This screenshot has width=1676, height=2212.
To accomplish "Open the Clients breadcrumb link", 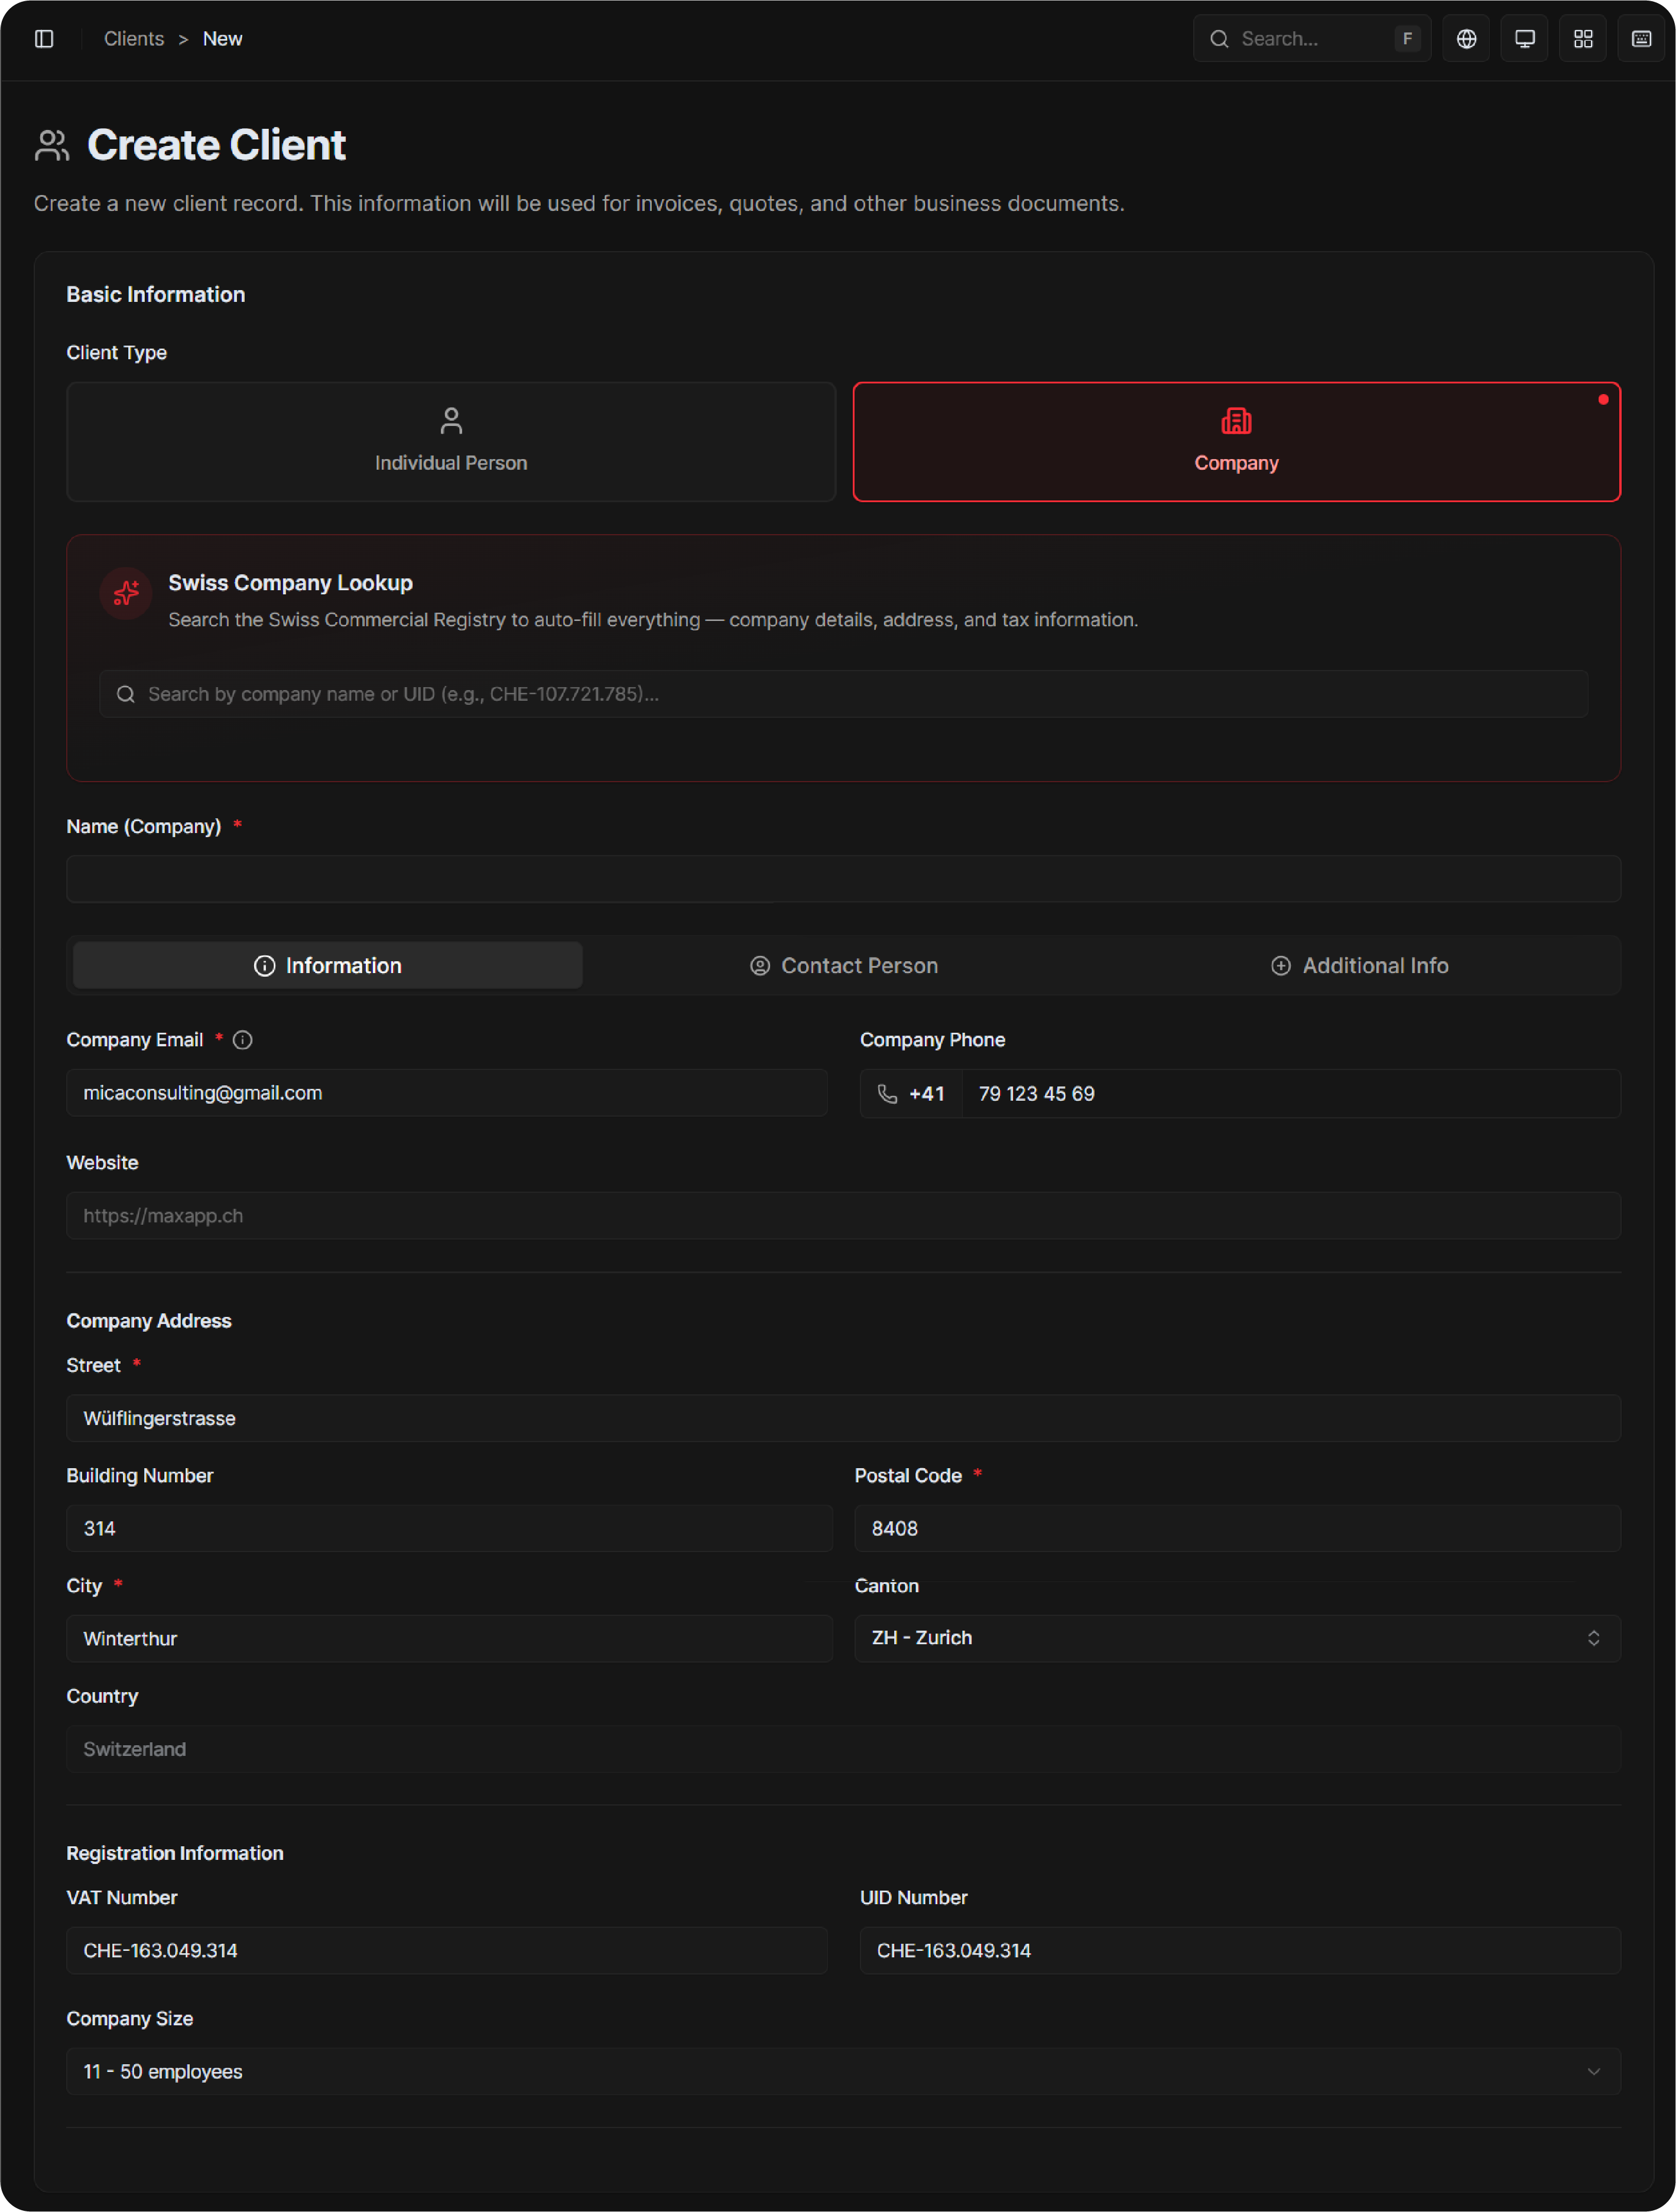I will pyautogui.click(x=133, y=38).
